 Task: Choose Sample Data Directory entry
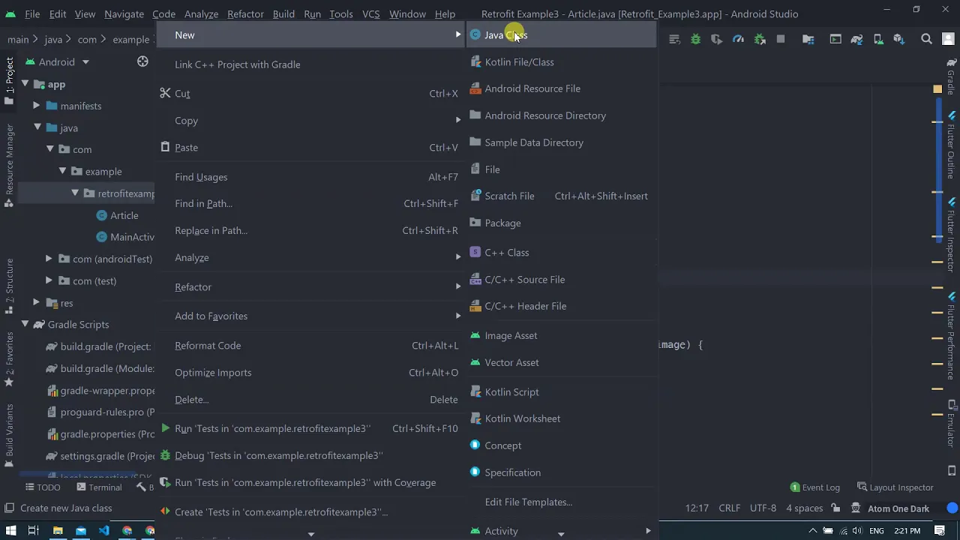[561, 142]
